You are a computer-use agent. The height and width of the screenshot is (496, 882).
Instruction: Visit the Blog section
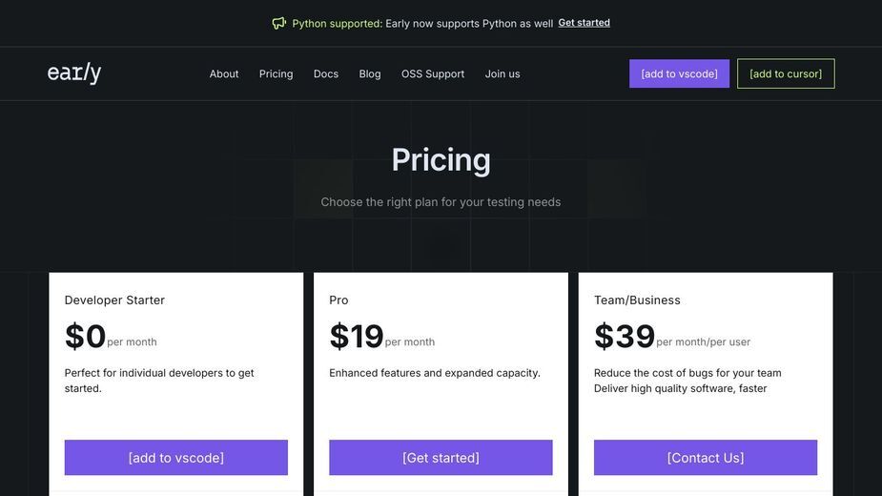pyautogui.click(x=370, y=73)
